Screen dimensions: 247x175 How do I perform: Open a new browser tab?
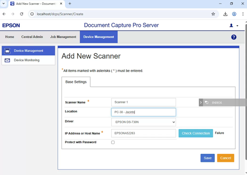tap(70, 3)
